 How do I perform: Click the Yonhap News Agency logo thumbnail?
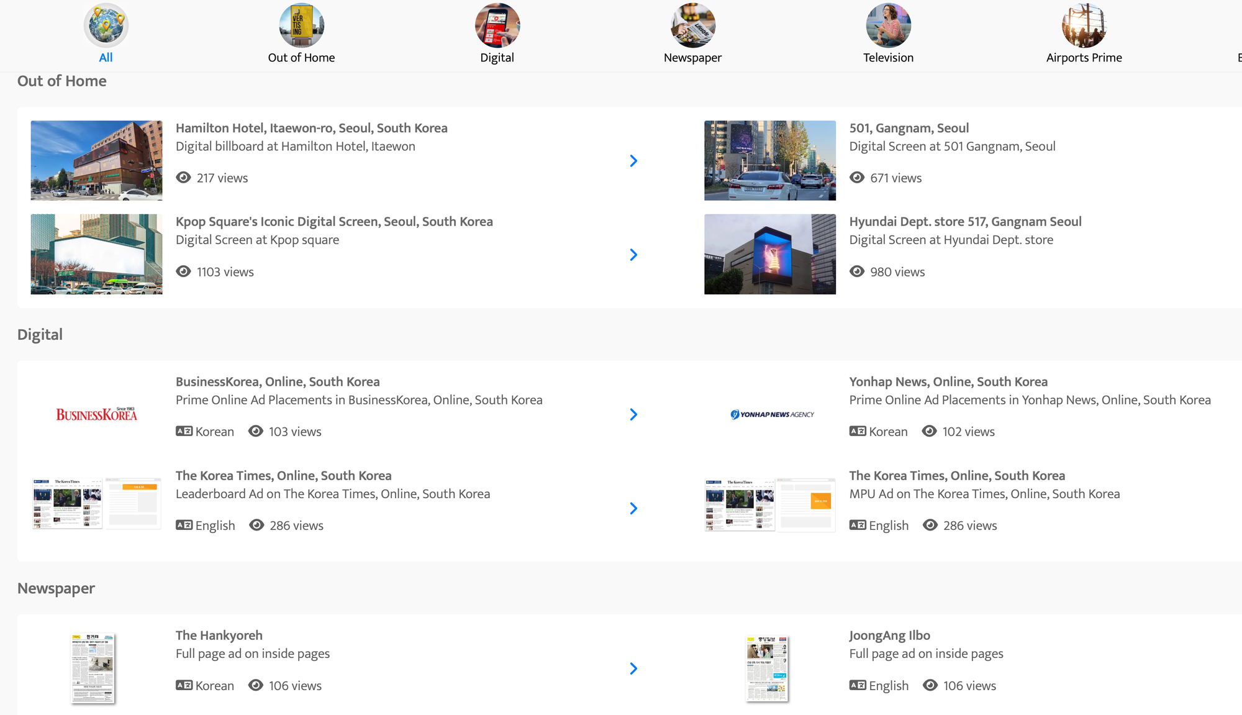pyautogui.click(x=772, y=414)
